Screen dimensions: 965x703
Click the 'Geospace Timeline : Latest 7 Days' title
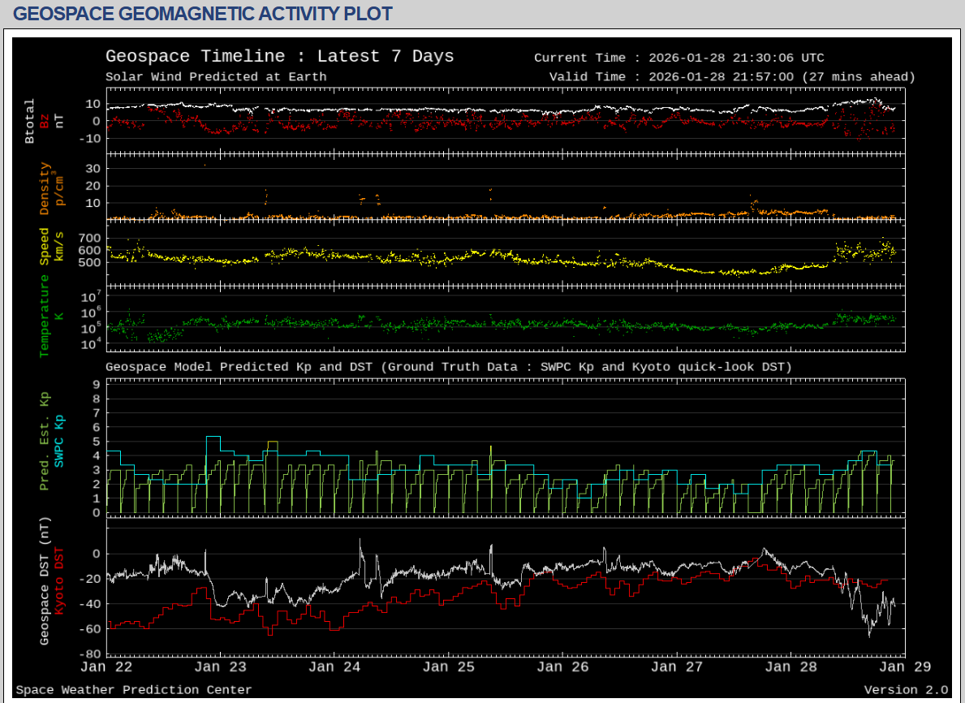(279, 57)
